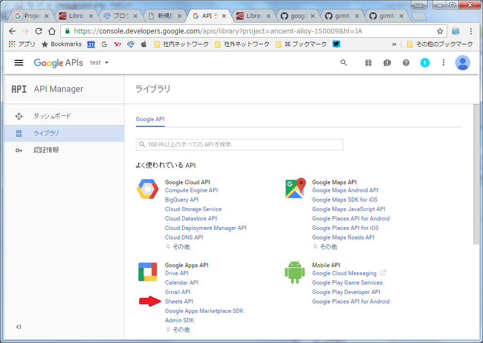The width and height of the screenshot is (483, 343).
Task: Bookmark this page with star icon
Action: coord(440,31)
